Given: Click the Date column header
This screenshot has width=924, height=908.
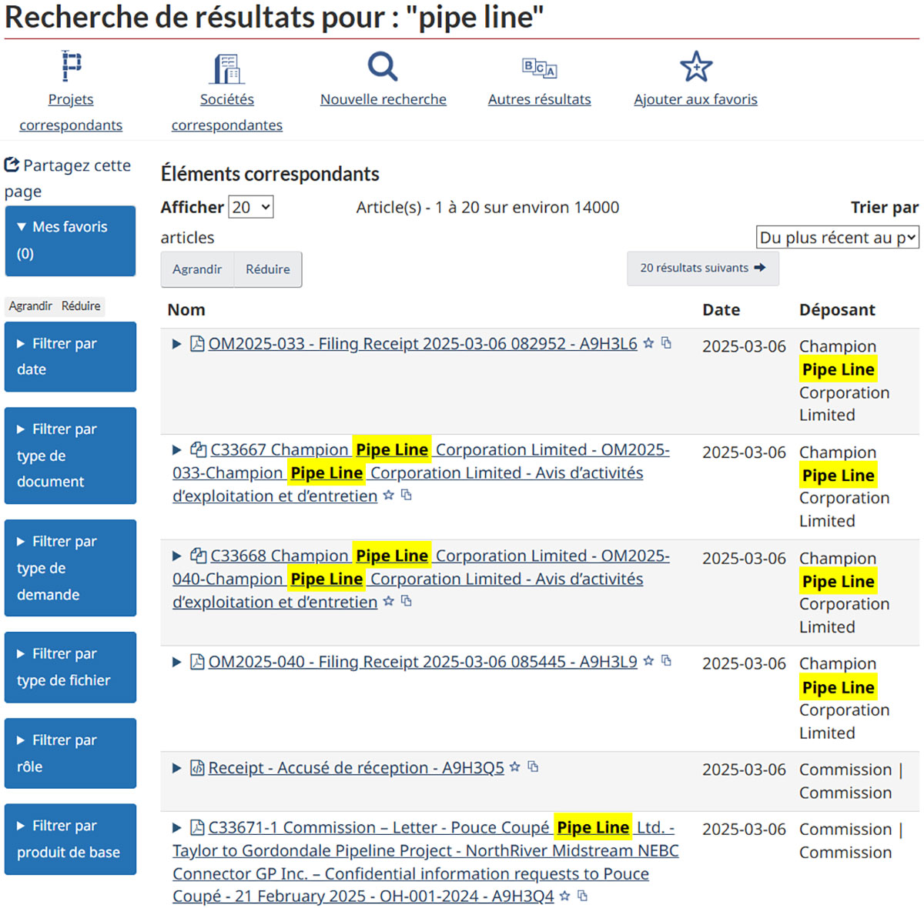Looking at the screenshot, I should click(721, 309).
